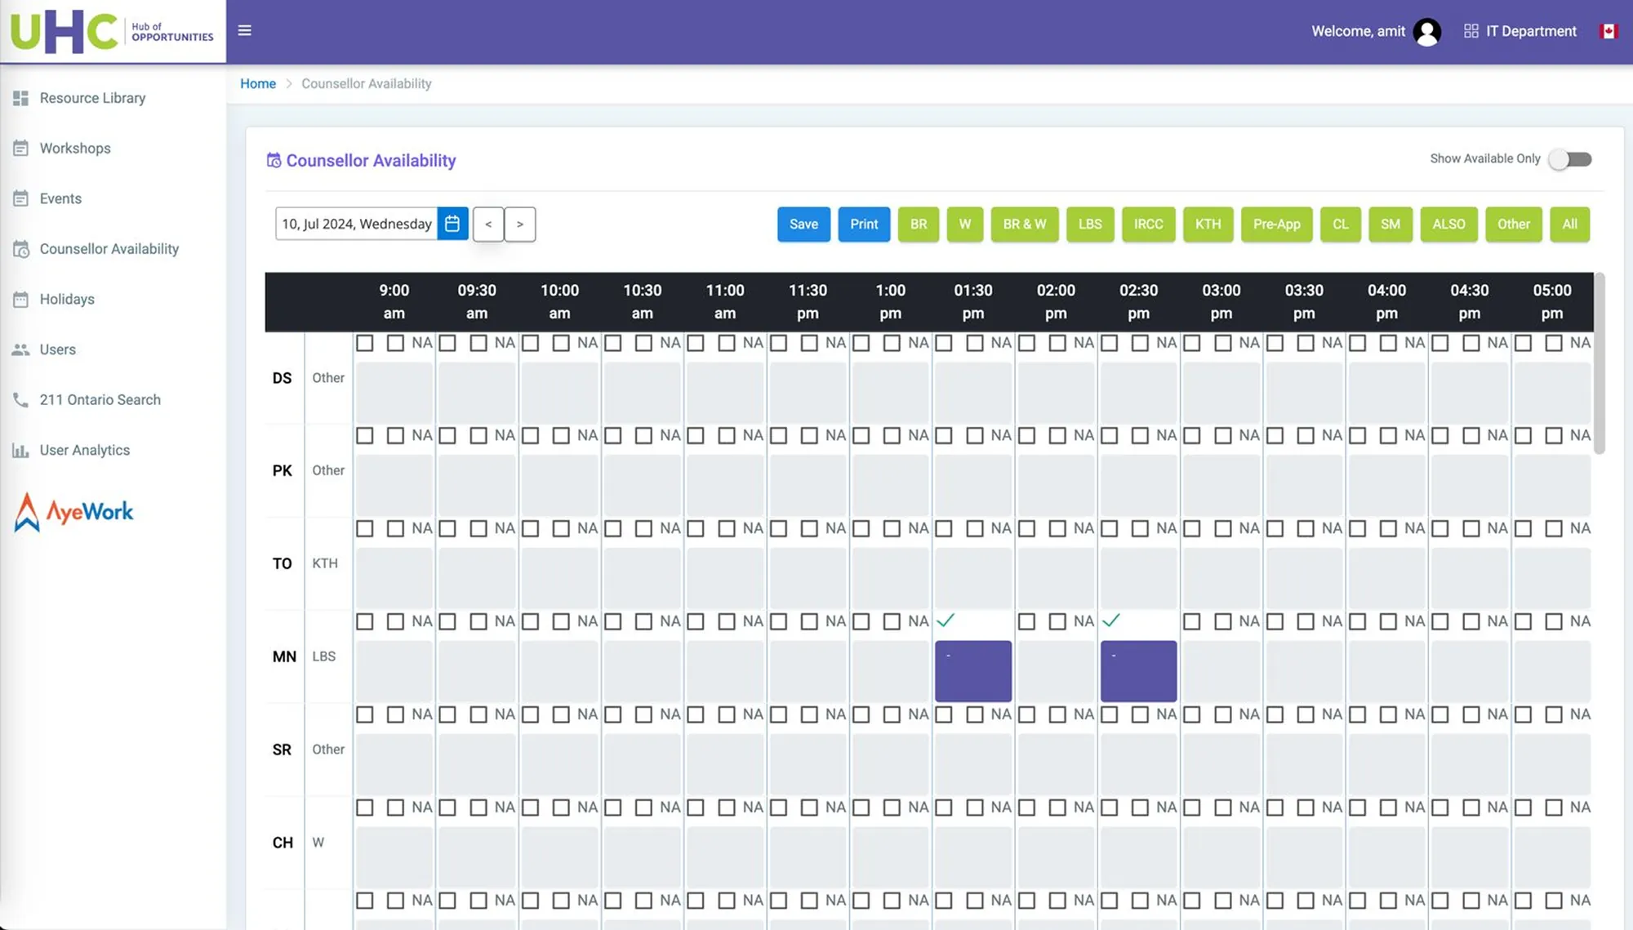Open Resource Library menu item
Screen dimensions: 1633x930
tap(92, 98)
